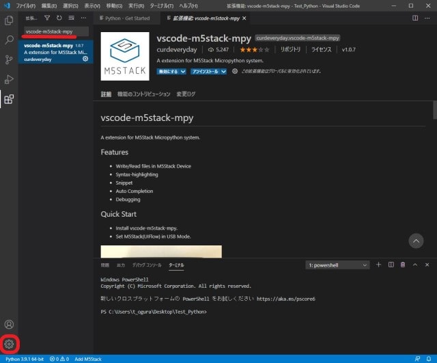Filter extensions with funnel icon

click(47, 18)
